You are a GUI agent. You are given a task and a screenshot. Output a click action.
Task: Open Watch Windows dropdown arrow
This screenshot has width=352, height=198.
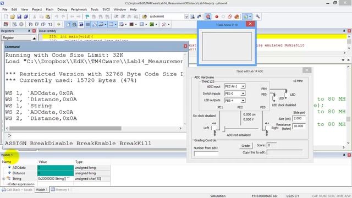105,24
